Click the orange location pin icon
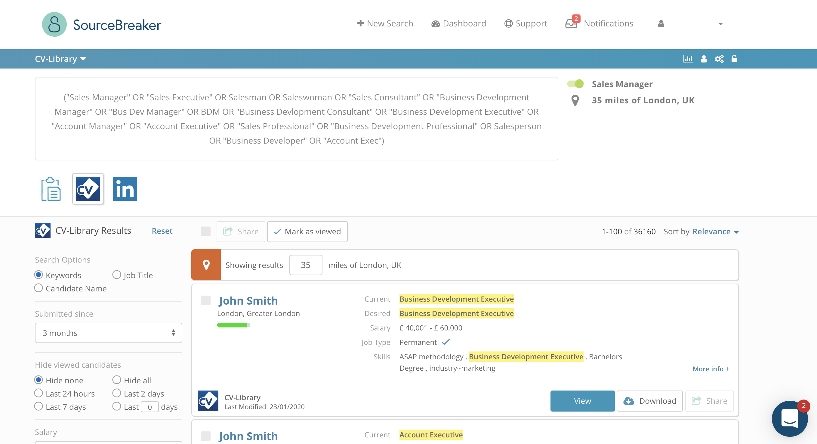This screenshot has width=817, height=444. [206, 265]
